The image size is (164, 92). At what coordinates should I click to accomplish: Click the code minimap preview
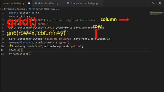(157, 13)
